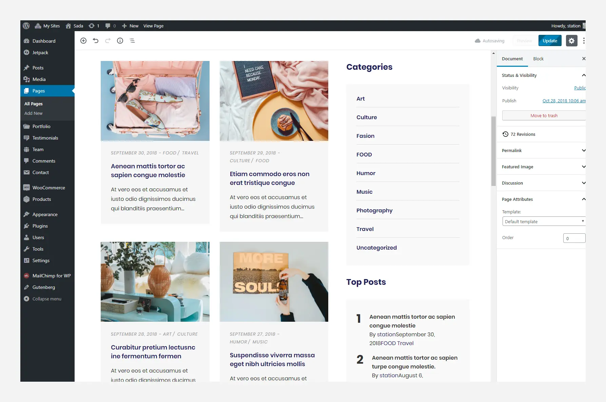Expand the Featured Image panel
The width and height of the screenshot is (606, 402).
pyautogui.click(x=583, y=167)
